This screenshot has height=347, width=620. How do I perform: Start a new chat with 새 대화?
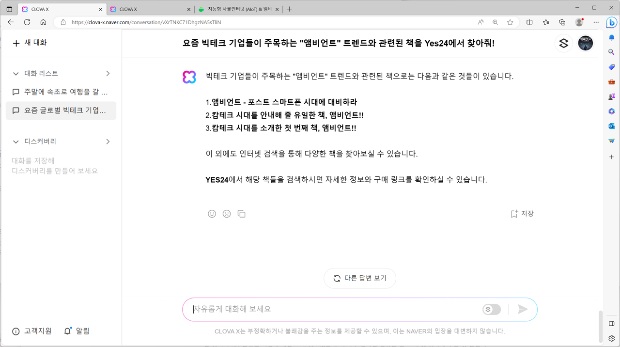click(30, 43)
